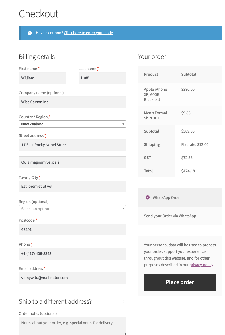
Task: Click the $9.86 shirt subtotal
Action: [x=186, y=113]
